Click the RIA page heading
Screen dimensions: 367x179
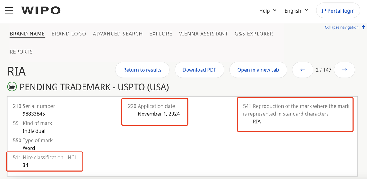pos(17,71)
